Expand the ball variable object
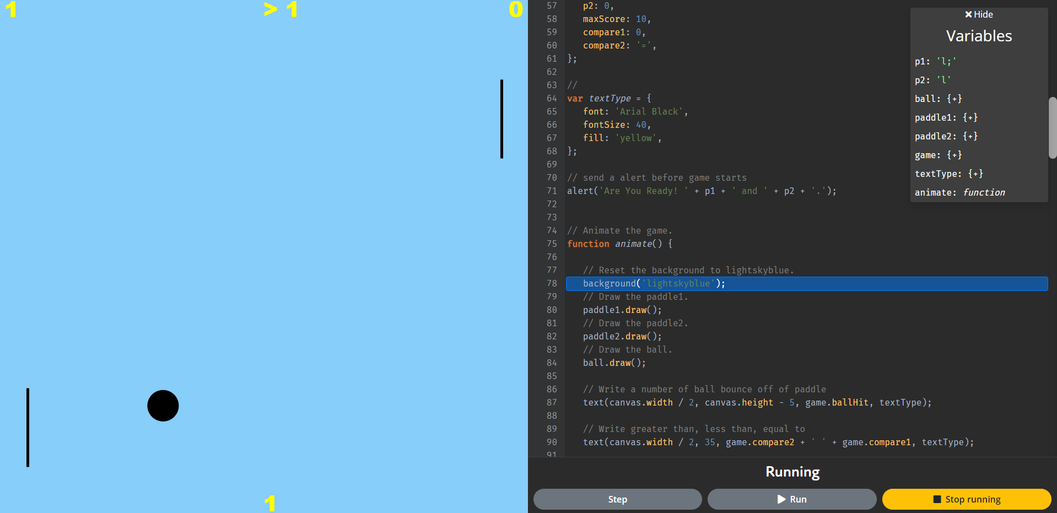This screenshot has height=513, width=1057. tap(954, 99)
